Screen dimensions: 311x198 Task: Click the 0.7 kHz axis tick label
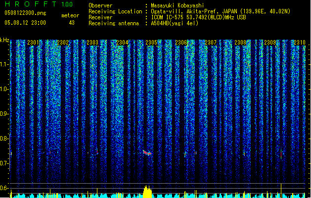coord(4,163)
